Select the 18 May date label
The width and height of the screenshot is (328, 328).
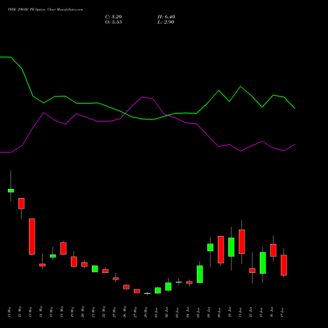click(x=62, y=312)
